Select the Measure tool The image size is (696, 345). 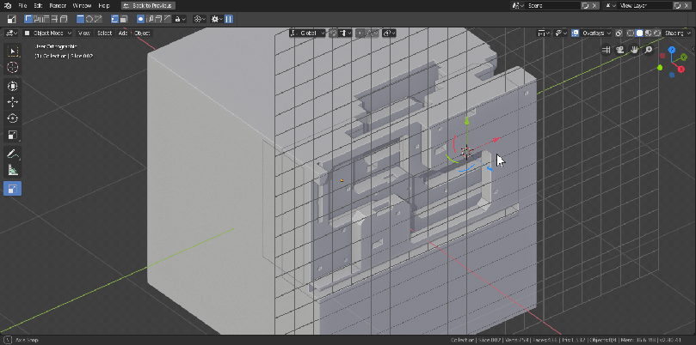pos(13,170)
